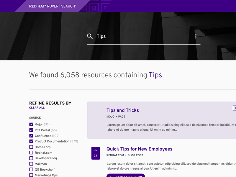Enable the Mailman source filter

click(x=31, y=164)
